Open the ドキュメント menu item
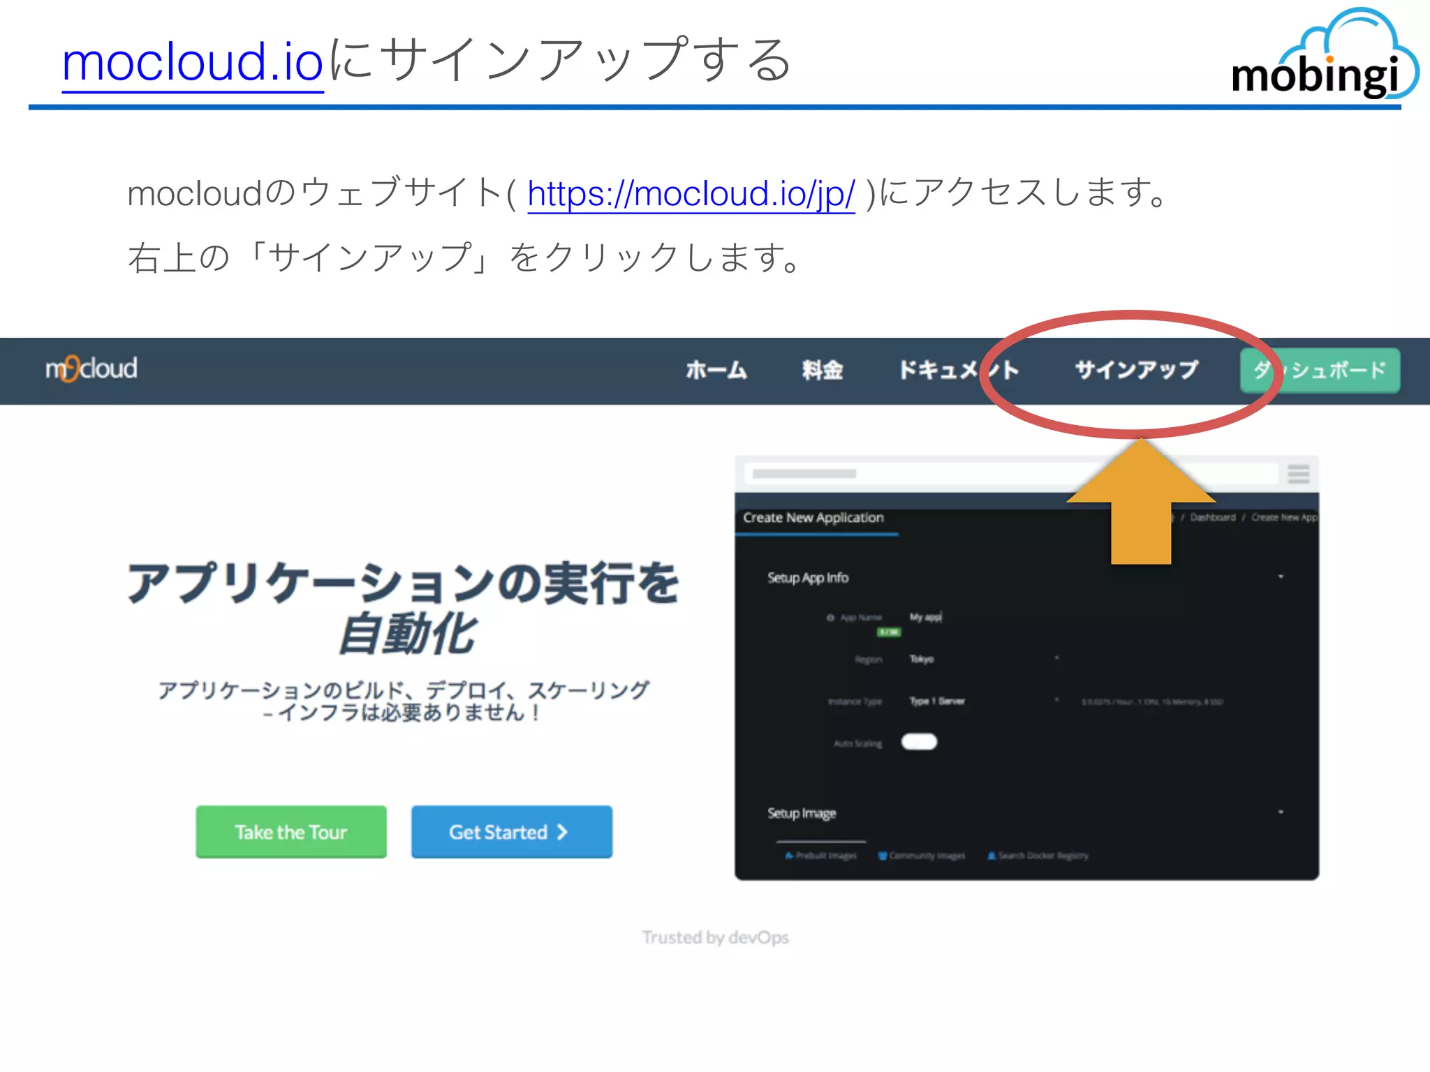 click(959, 370)
